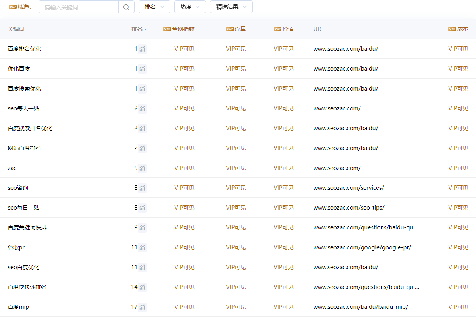
Task: Open trend chart icon for 网站百度排名
Action: (x=142, y=148)
